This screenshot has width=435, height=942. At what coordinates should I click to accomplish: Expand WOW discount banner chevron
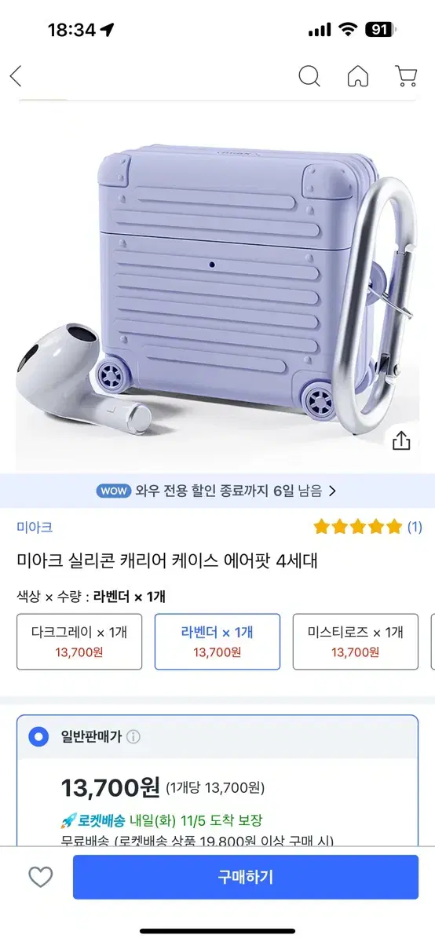point(332,491)
